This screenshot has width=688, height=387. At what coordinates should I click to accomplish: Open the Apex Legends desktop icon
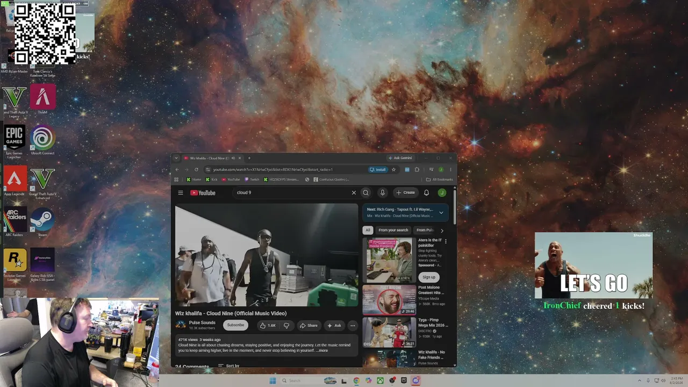pyautogui.click(x=15, y=181)
